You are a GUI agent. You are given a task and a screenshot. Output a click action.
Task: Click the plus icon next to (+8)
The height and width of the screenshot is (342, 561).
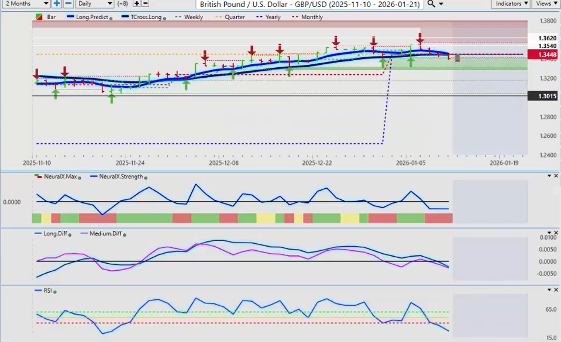[137, 4]
